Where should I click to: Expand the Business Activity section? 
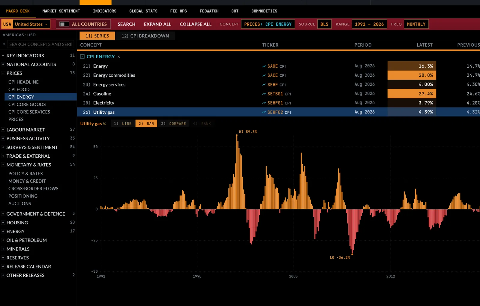coord(3,138)
